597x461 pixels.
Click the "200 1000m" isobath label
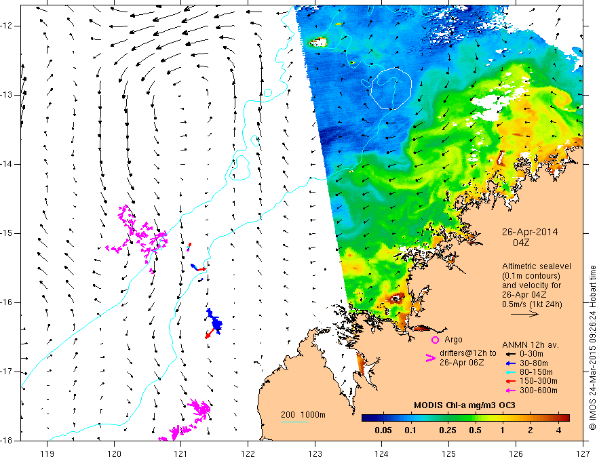tap(303, 415)
